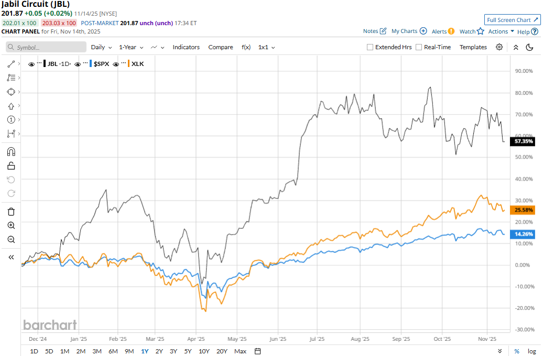This screenshot has width=543, height=356.
Task: Click the collapse chart header arrows icon
Action: [x=516, y=48]
